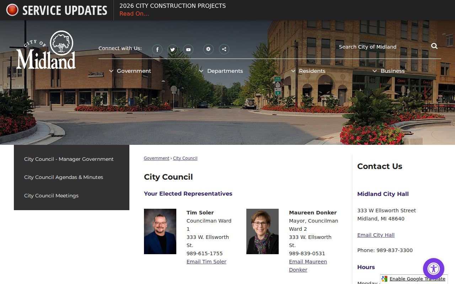Viewport: 455px width, 284px height.
Task: Click Email Tim Soler link
Action: pos(207,262)
